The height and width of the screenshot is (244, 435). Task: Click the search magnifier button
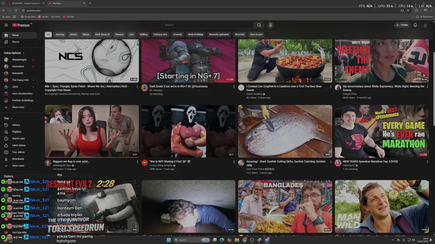[259, 25]
